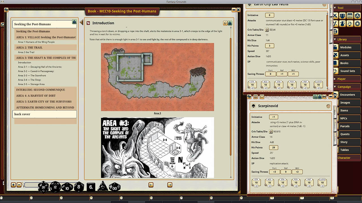Roll the black d20 die at the bottom
Viewport: 362px width, 203px height.
point(44,186)
